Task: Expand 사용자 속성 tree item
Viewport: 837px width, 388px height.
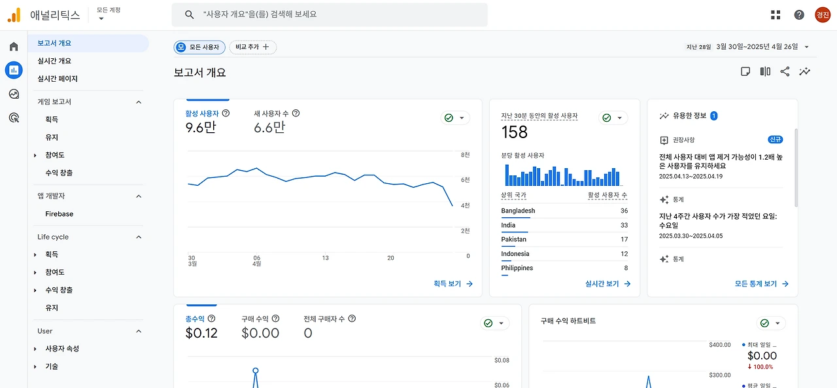Action: pyautogui.click(x=35, y=349)
